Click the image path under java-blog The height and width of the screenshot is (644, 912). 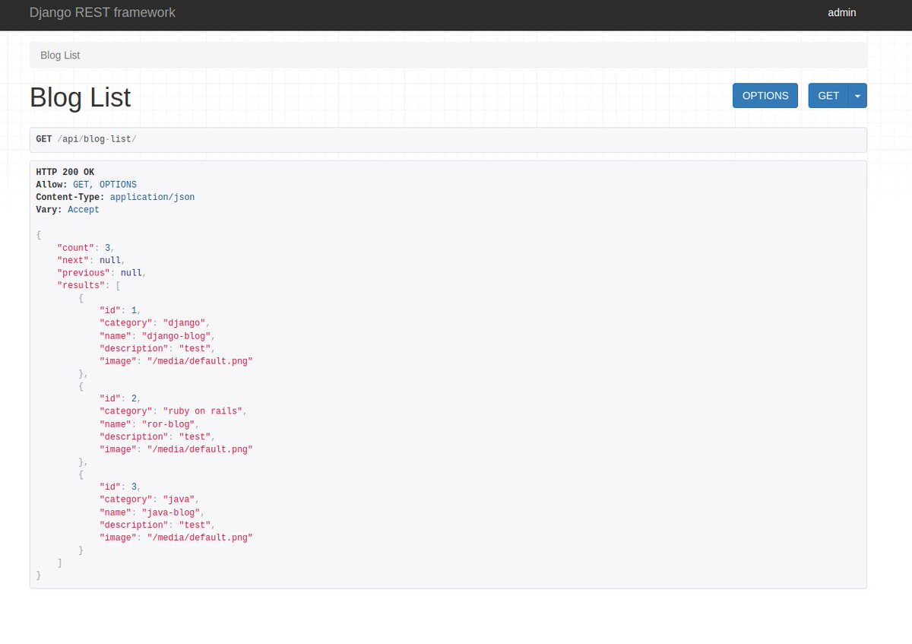200,538
